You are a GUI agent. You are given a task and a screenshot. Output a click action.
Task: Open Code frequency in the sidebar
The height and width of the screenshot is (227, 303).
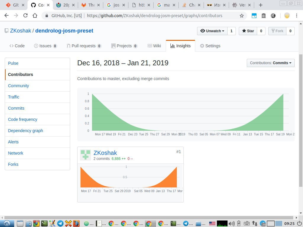tap(22, 119)
